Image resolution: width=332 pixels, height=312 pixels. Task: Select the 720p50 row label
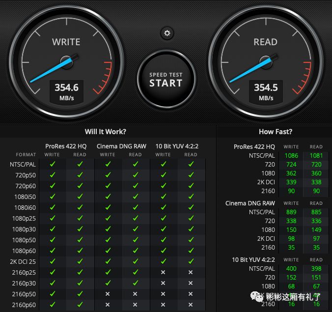point(26,175)
